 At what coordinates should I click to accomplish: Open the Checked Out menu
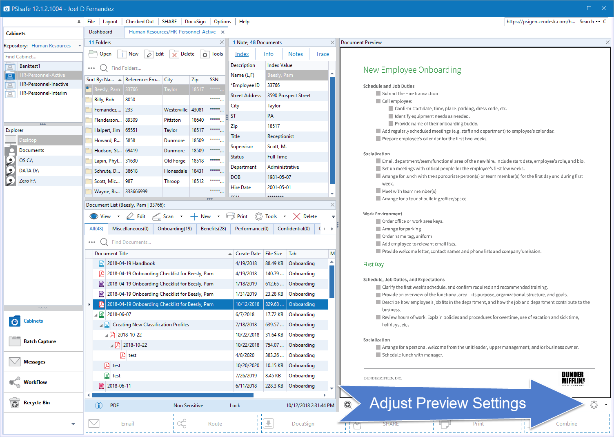coord(140,21)
